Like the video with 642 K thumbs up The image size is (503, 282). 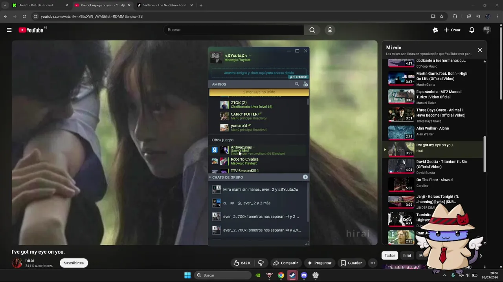[242, 263]
